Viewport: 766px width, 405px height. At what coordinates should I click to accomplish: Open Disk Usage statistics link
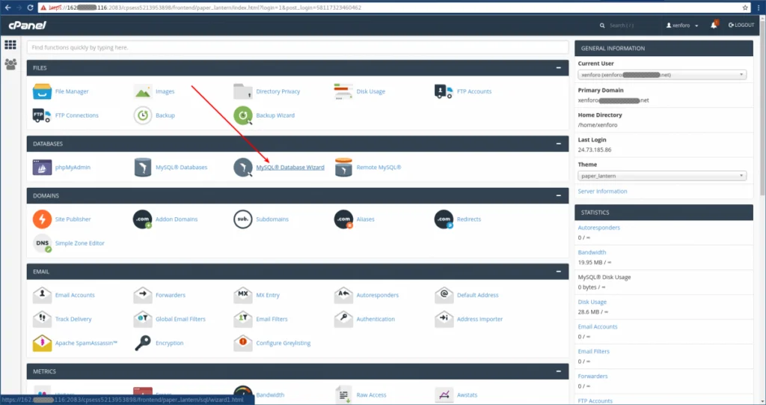[x=592, y=302]
